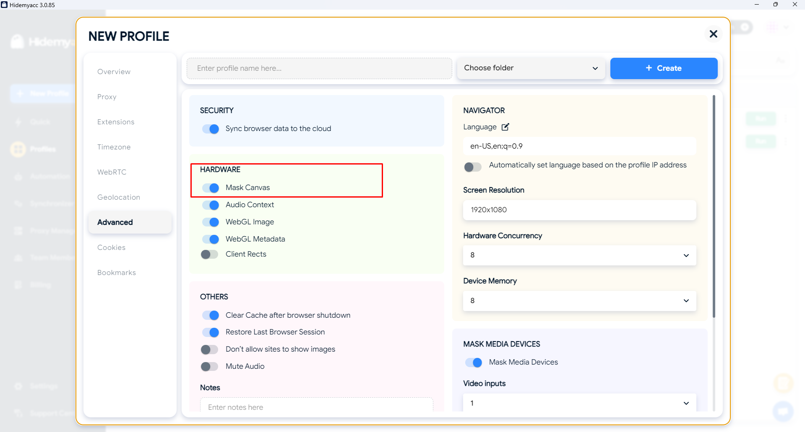Toggle Sync browser data to the cloud
The width and height of the screenshot is (805, 432).
click(x=211, y=129)
